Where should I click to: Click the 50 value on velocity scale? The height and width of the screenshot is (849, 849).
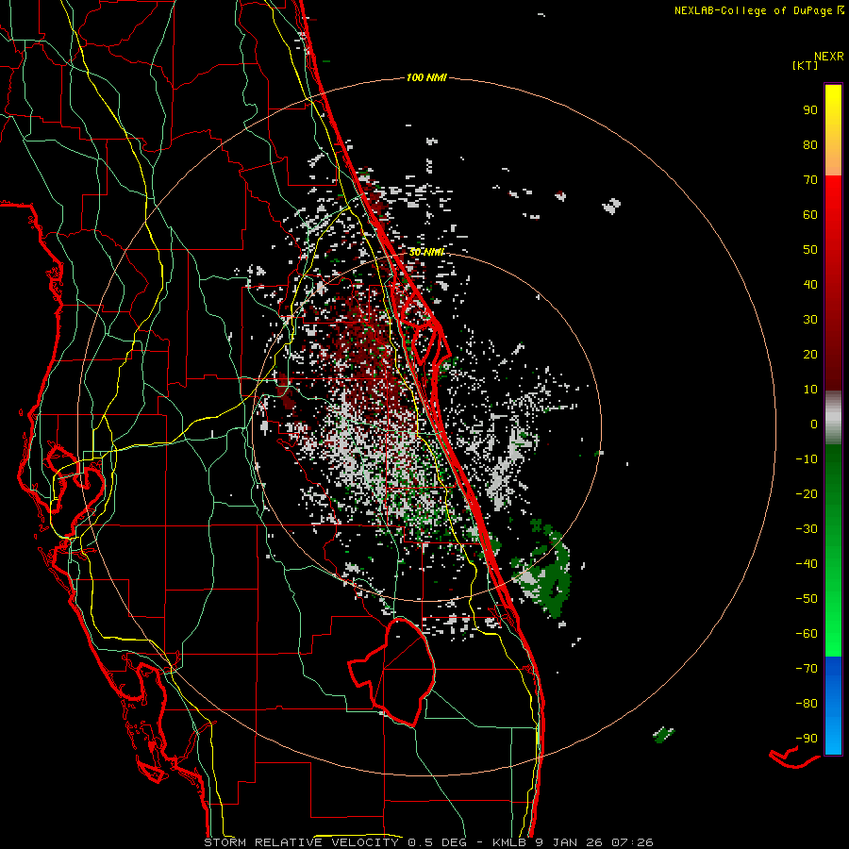pos(810,250)
